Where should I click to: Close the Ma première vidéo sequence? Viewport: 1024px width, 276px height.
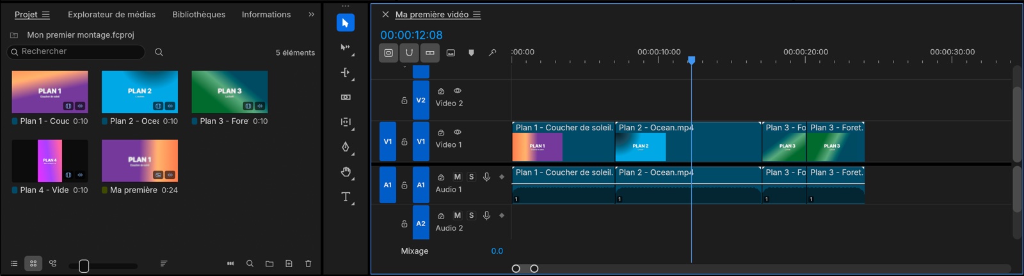[385, 15]
